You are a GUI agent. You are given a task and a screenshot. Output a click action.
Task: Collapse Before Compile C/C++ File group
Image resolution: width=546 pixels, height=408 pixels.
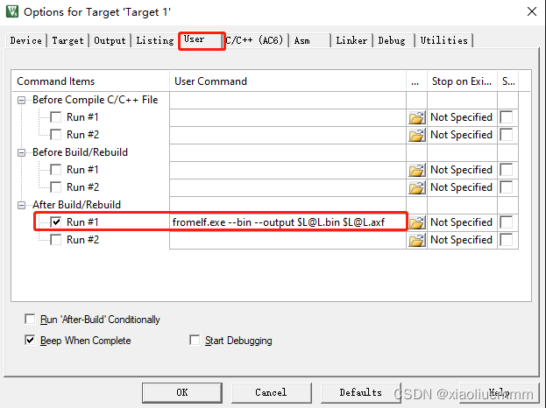pyautogui.click(x=21, y=100)
